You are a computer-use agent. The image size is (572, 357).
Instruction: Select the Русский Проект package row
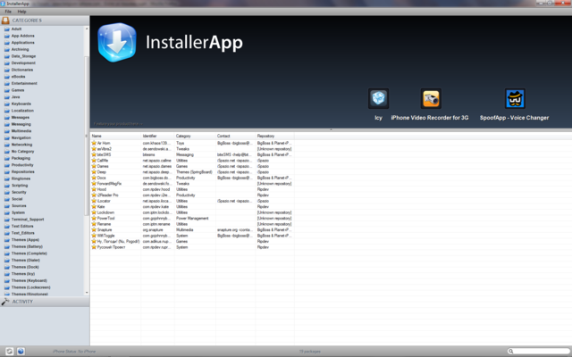coord(192,247)
